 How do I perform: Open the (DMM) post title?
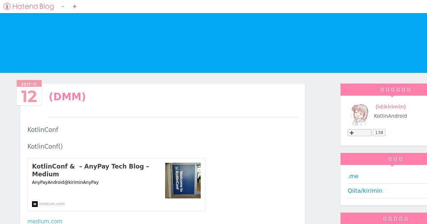click(67, 97)
